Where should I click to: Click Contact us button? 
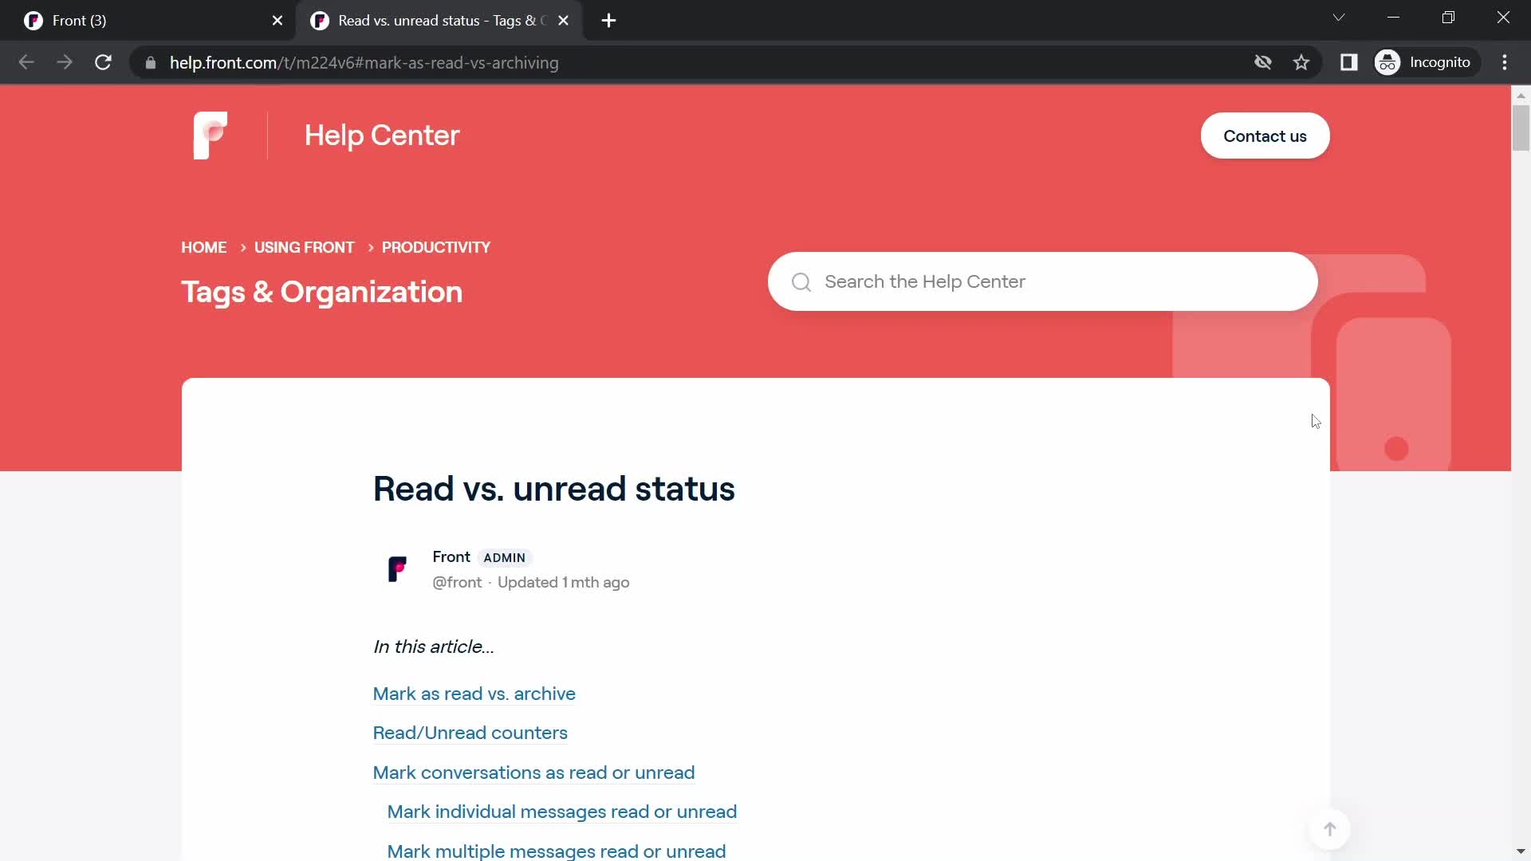(1266, 136)
